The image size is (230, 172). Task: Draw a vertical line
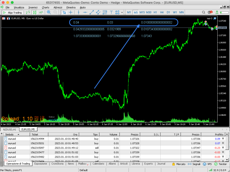pyautogui.click(x=79, y=12)
